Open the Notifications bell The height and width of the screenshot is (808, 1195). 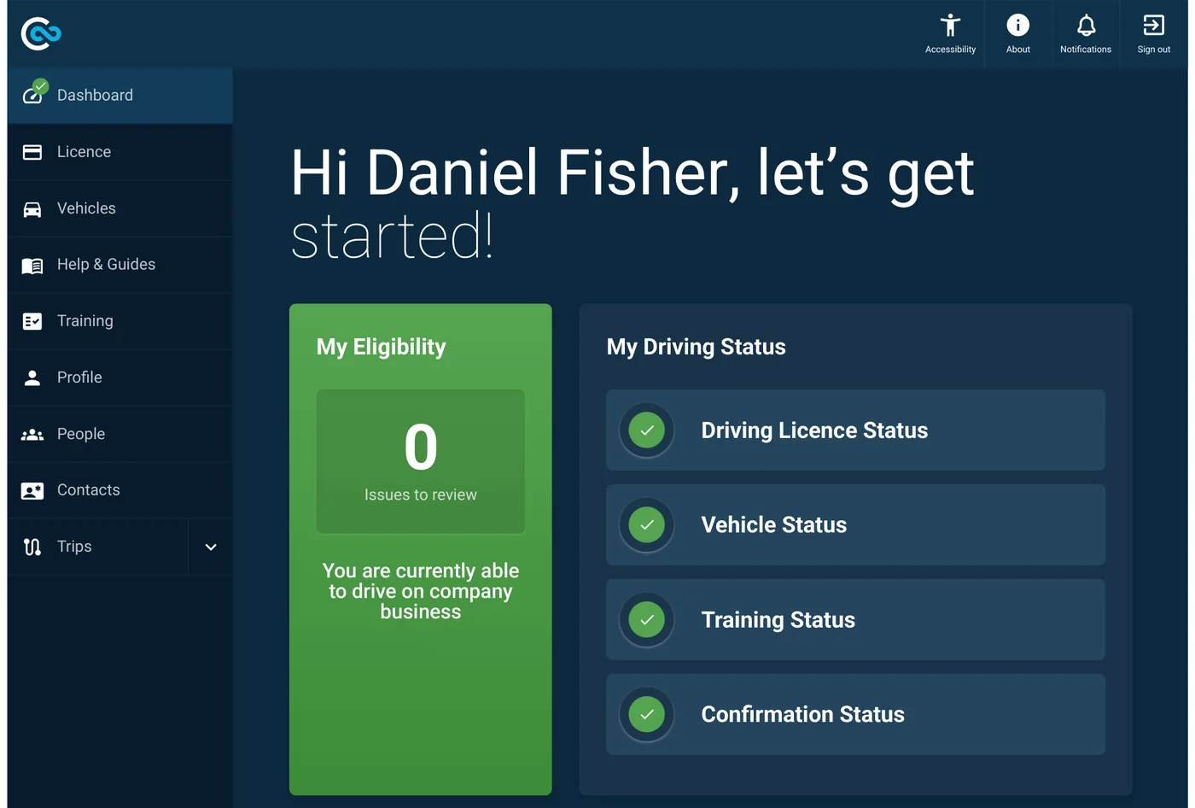1086,26
